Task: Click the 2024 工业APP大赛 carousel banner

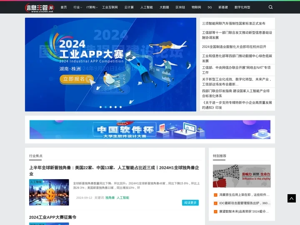Action: [110, 65]
